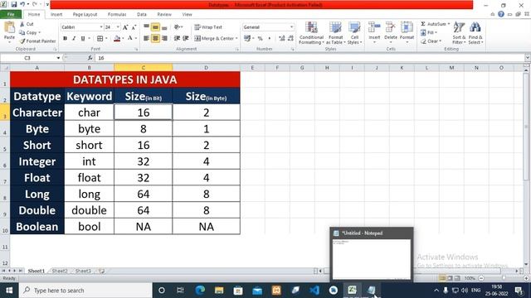Open Format as Table gallery
This screenshot has height=298, width=531.
point(335,33)
